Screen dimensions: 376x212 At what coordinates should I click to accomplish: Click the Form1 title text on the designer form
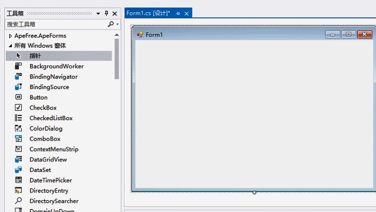154,35
